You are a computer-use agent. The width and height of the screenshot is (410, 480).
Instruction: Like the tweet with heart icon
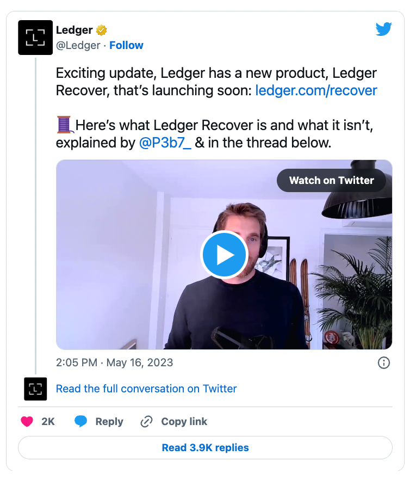coord(27,421)
